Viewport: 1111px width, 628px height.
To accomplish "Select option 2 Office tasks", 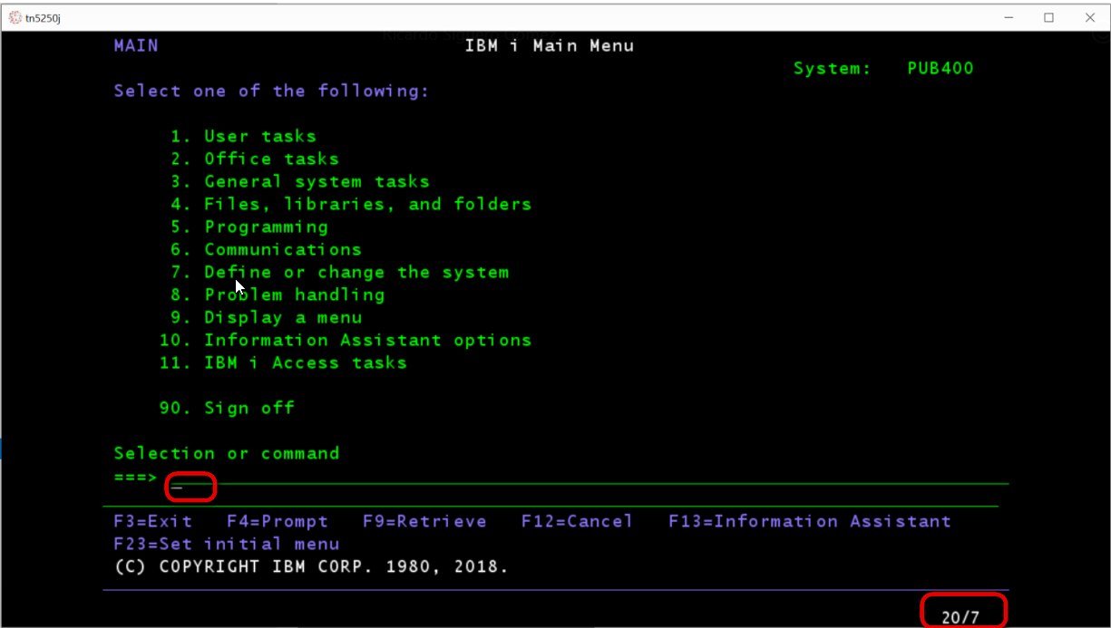I will click(270, 159).
